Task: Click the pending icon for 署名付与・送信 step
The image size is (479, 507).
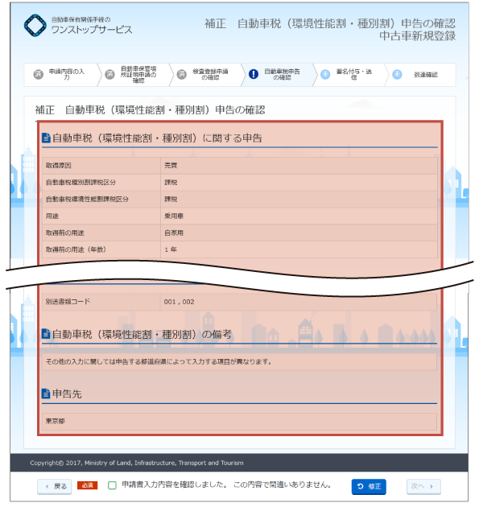Action: click(325, 74)
